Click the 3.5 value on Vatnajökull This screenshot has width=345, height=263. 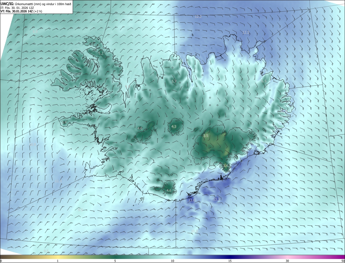pyautogui.click(x=206, y=136)
